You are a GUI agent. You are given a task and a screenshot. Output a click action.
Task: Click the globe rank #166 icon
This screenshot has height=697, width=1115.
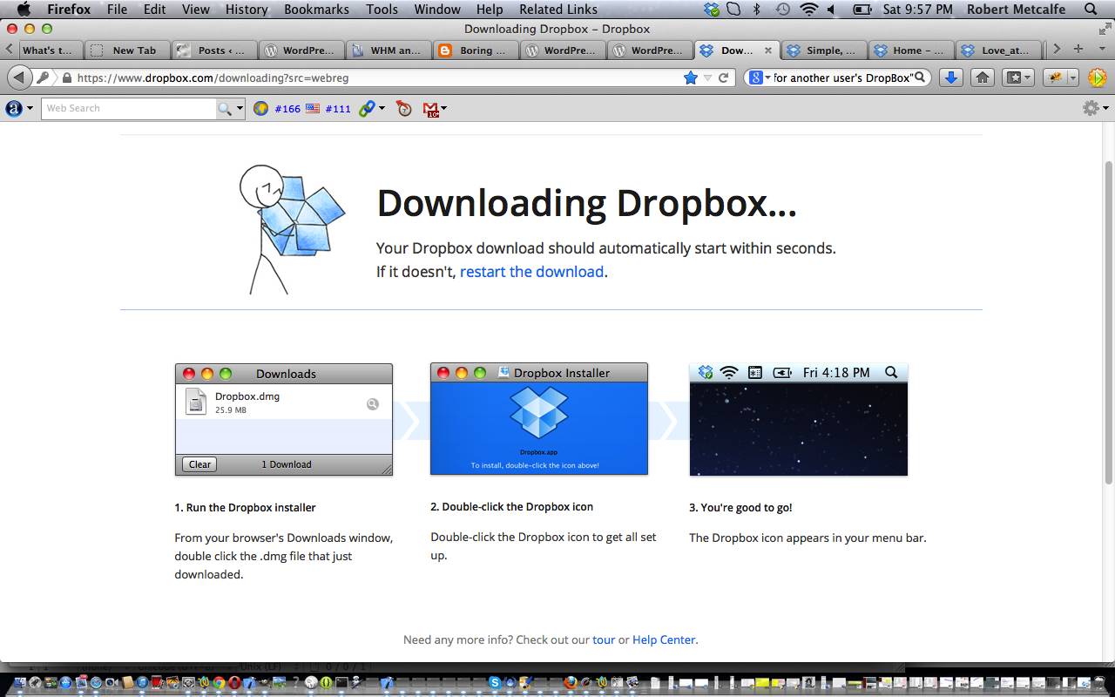click(x=260, y=108)
